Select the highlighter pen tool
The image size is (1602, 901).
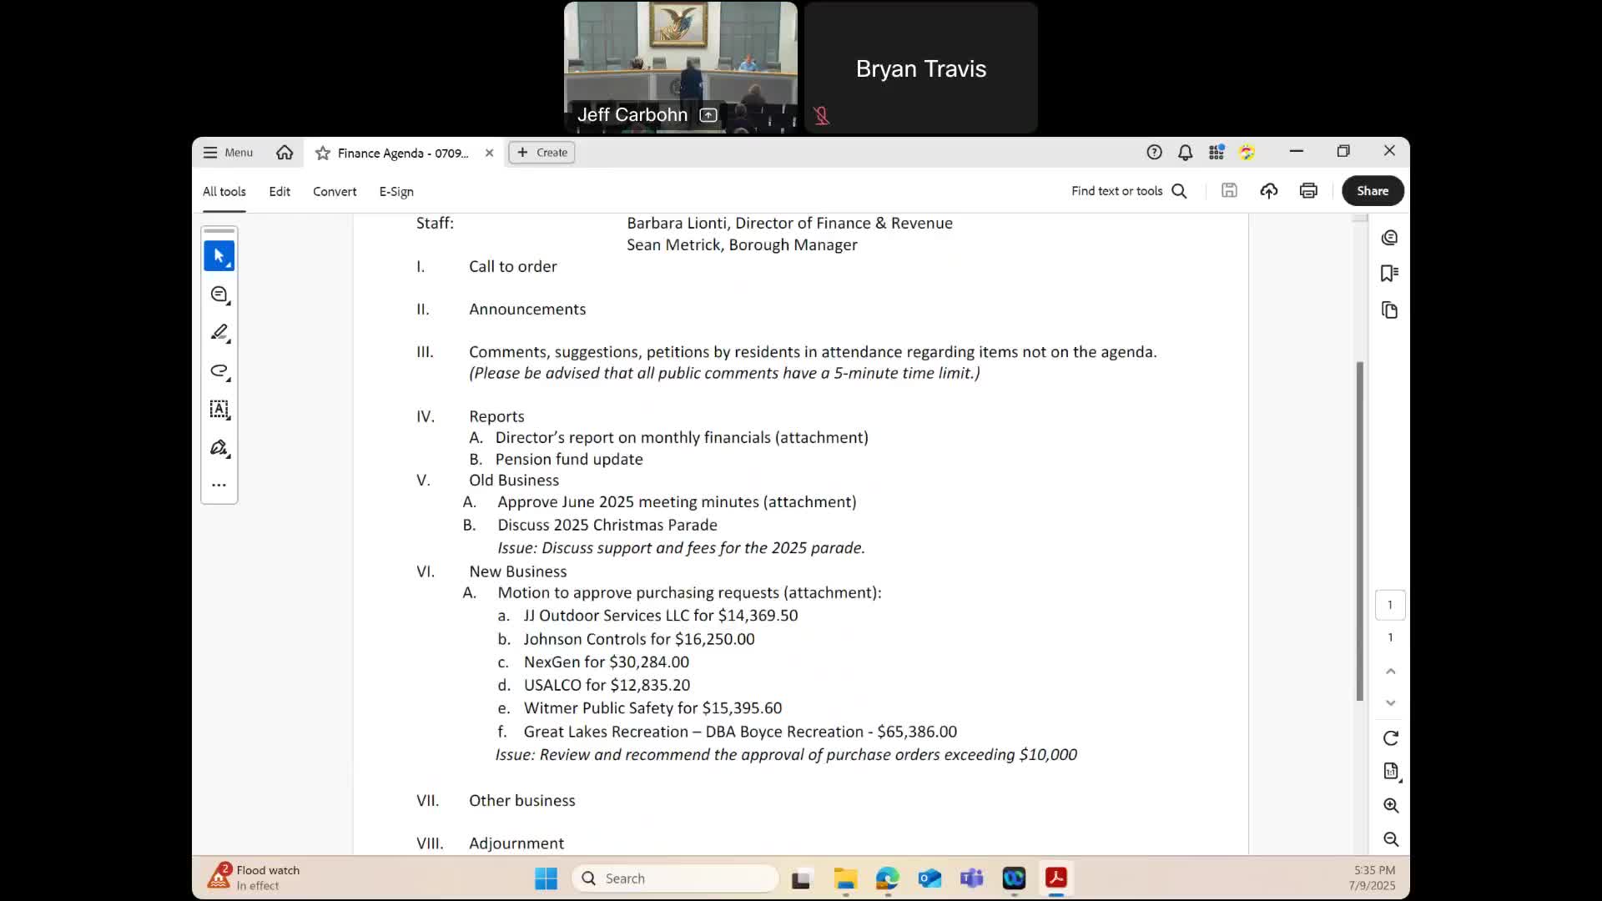[x=219, y=333]
